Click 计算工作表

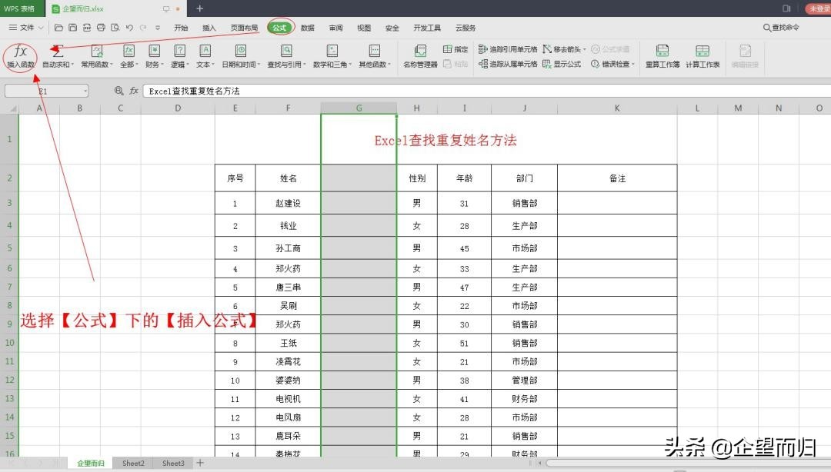[x=703, y=56]
